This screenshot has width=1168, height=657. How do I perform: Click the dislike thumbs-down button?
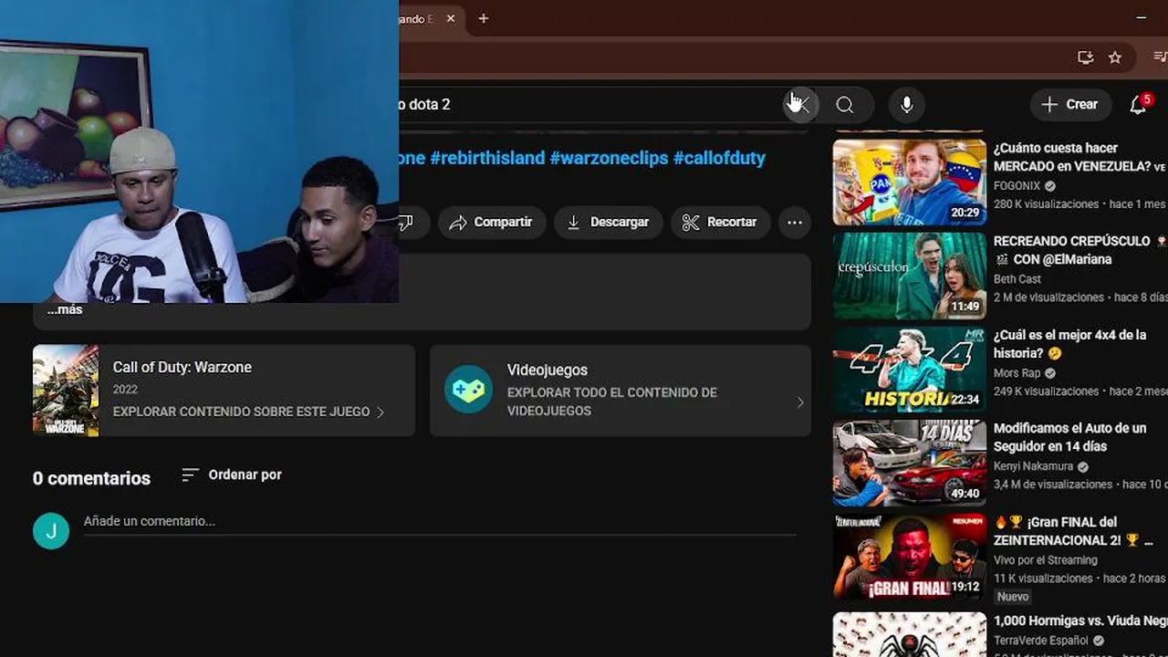[x=407, y=222]
